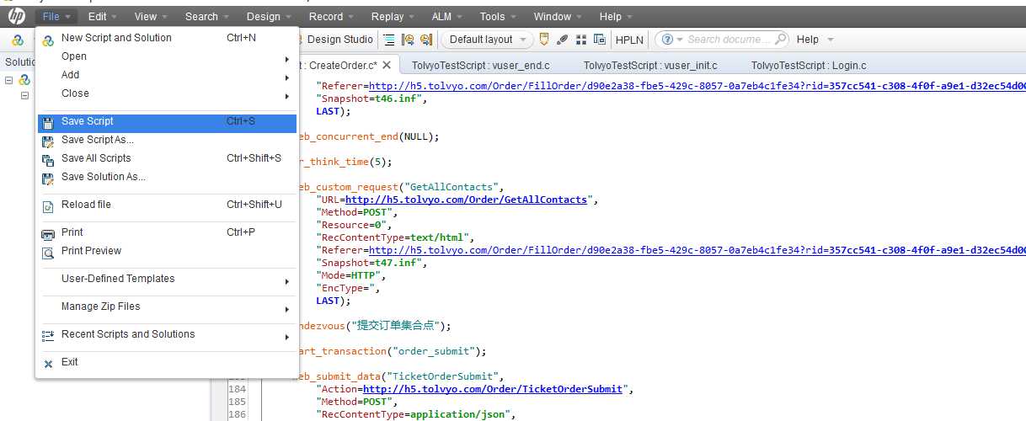
Task: Expand Manage Zip Files submenu
Action: tap(167, 306)
